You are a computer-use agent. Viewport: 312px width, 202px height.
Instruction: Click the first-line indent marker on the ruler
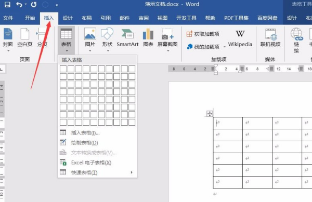tap(216, 66)
